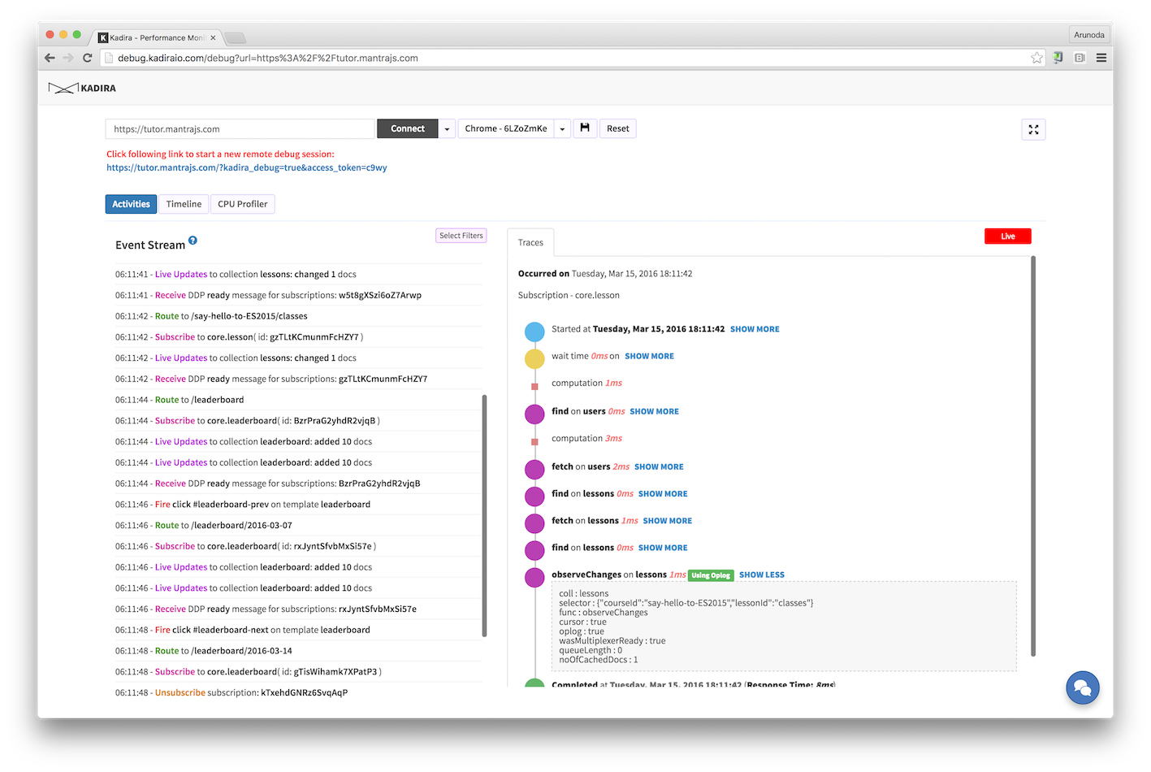Collapse observeChanges with SHOW LESS
The height and width of the screenshot is (772, 1151).
click(x=762, y=575)
